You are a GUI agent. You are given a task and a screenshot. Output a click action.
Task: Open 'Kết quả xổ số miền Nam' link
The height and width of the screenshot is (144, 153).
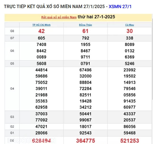pyautogui.click(x=59, y=17)
